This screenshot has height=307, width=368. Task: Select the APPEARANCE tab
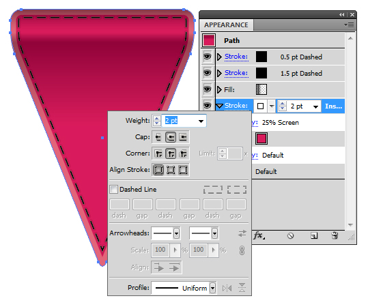click(226, 25)
